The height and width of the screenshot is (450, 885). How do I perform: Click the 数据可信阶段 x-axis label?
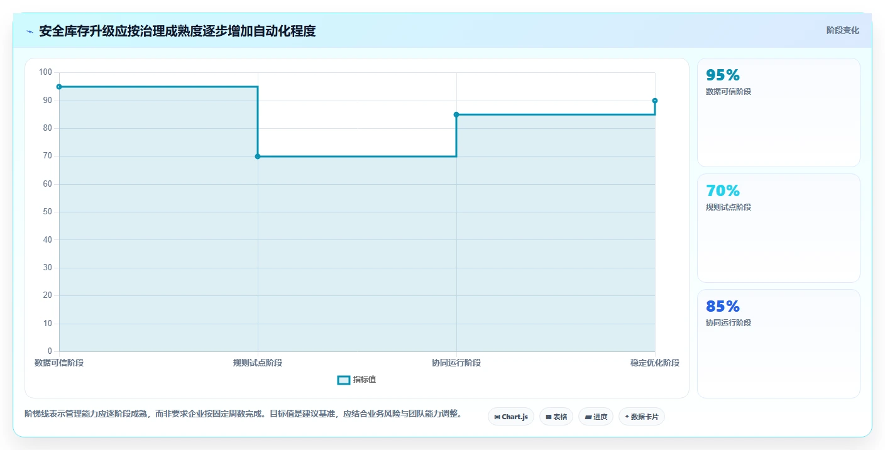click(59, 363)
